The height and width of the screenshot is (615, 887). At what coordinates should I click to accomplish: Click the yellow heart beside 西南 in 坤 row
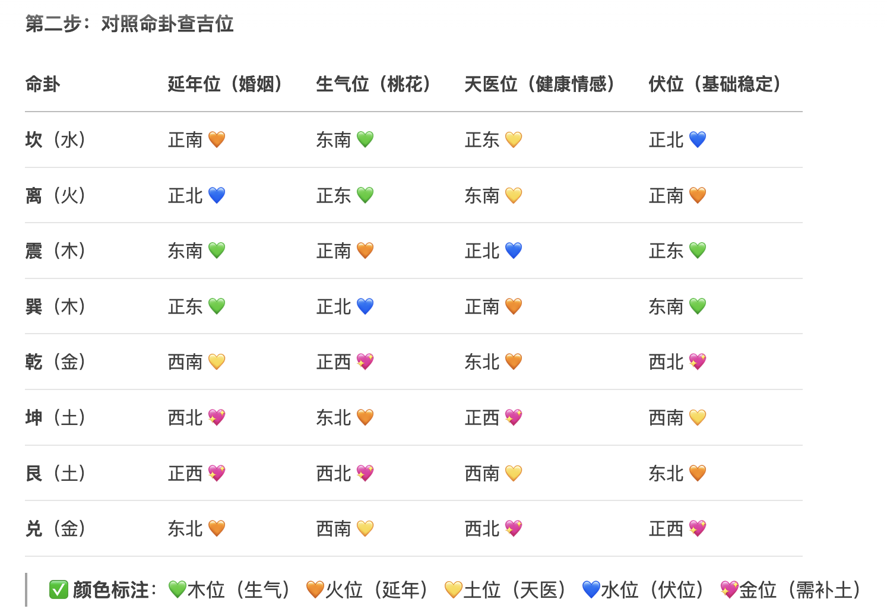[698, 417]
